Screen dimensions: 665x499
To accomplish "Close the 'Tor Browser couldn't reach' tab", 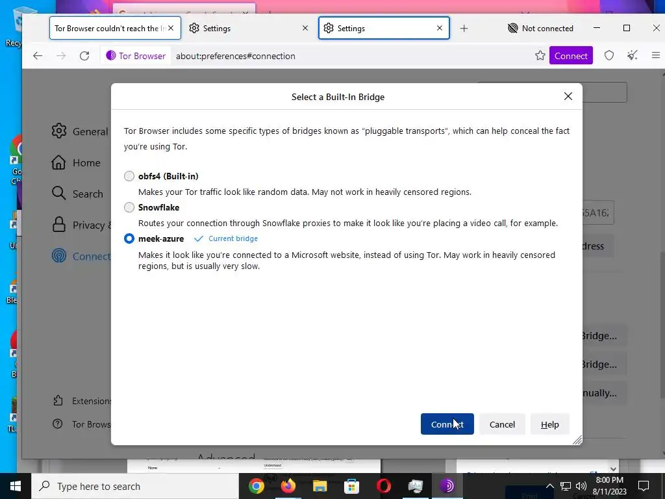I will tap(171, 28).
